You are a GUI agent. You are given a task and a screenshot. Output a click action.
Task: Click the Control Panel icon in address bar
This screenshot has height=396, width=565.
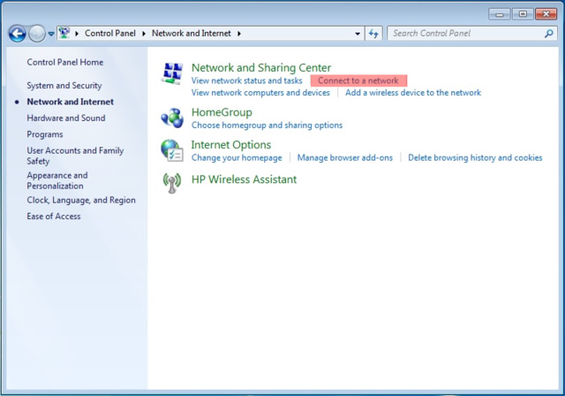pos(64,34)
